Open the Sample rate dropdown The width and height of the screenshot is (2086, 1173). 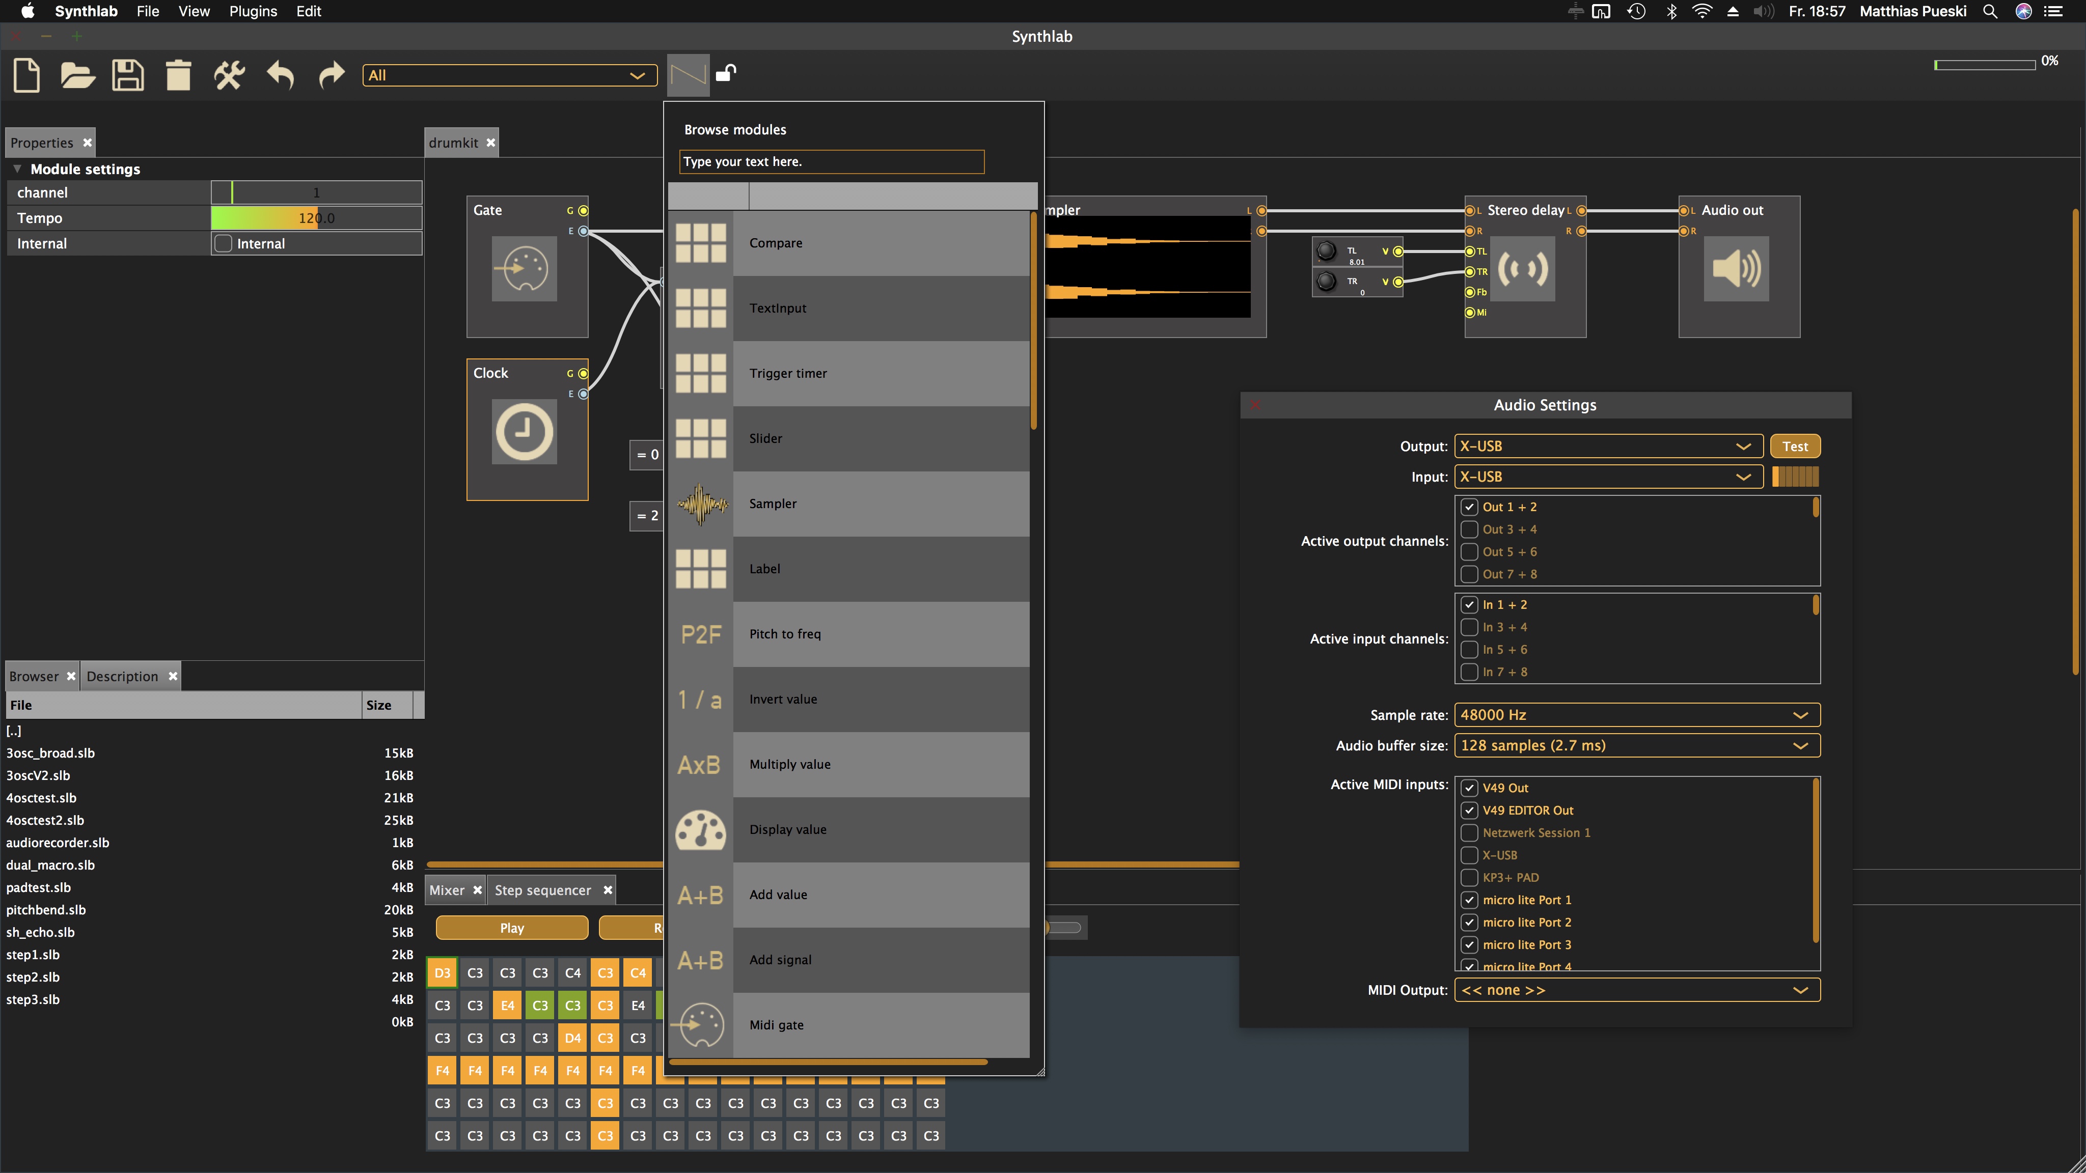[x=1637, y=715]
